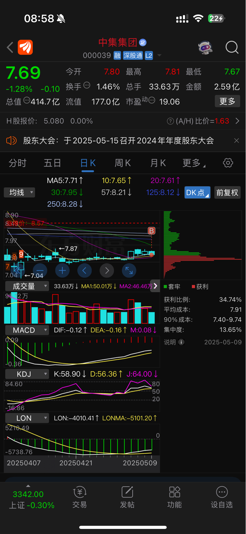Viewport: 246px width, 534px height.
Task: Tap info icon beside 换手
Action: click(87, 85)
